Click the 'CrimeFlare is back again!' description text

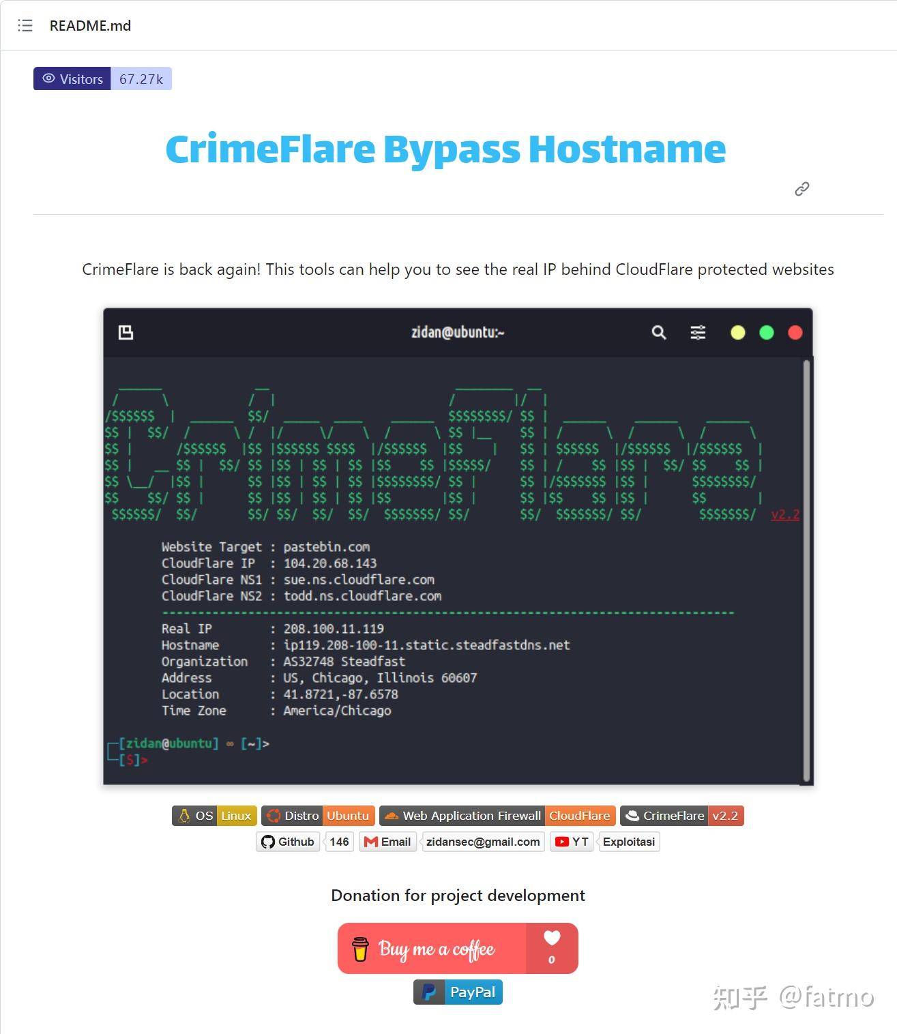(458, 269)
